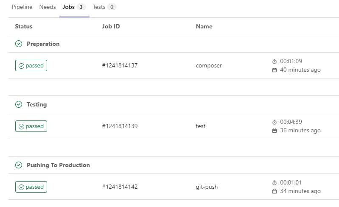Click the composer job name
339x207 pixels.
(209, 66)
